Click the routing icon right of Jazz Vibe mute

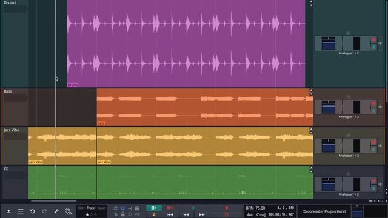[x=380, y=146]
